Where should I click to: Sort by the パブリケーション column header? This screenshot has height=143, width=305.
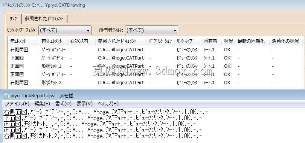[x=161, y=41]
